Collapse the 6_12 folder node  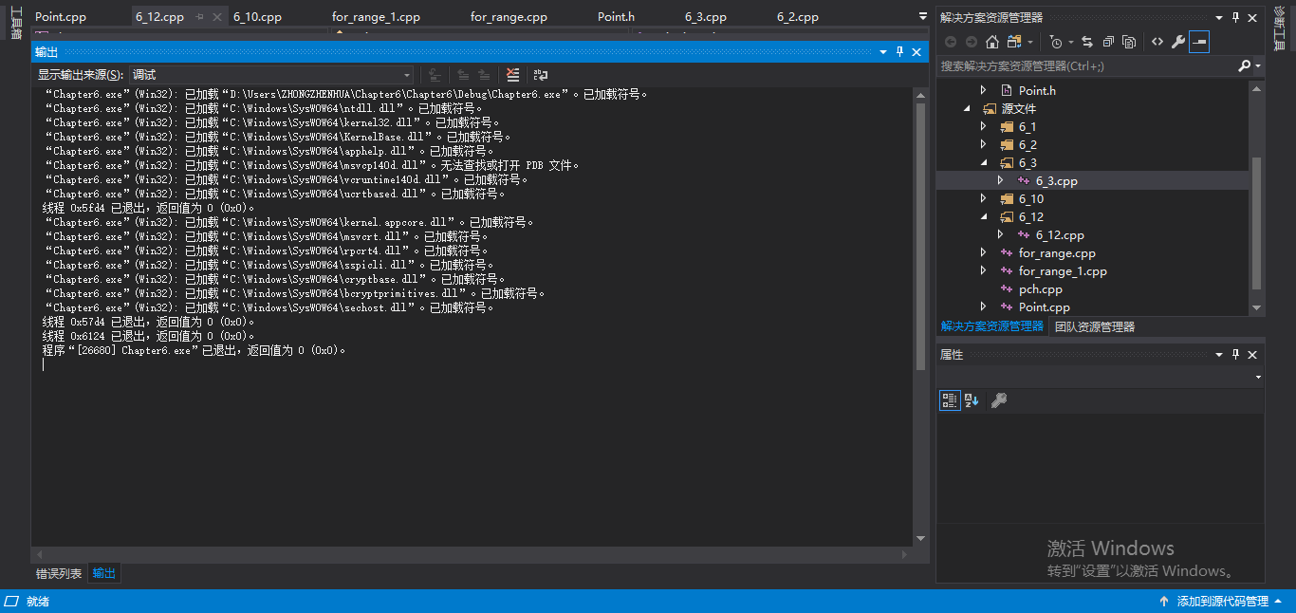pos(984,216)
